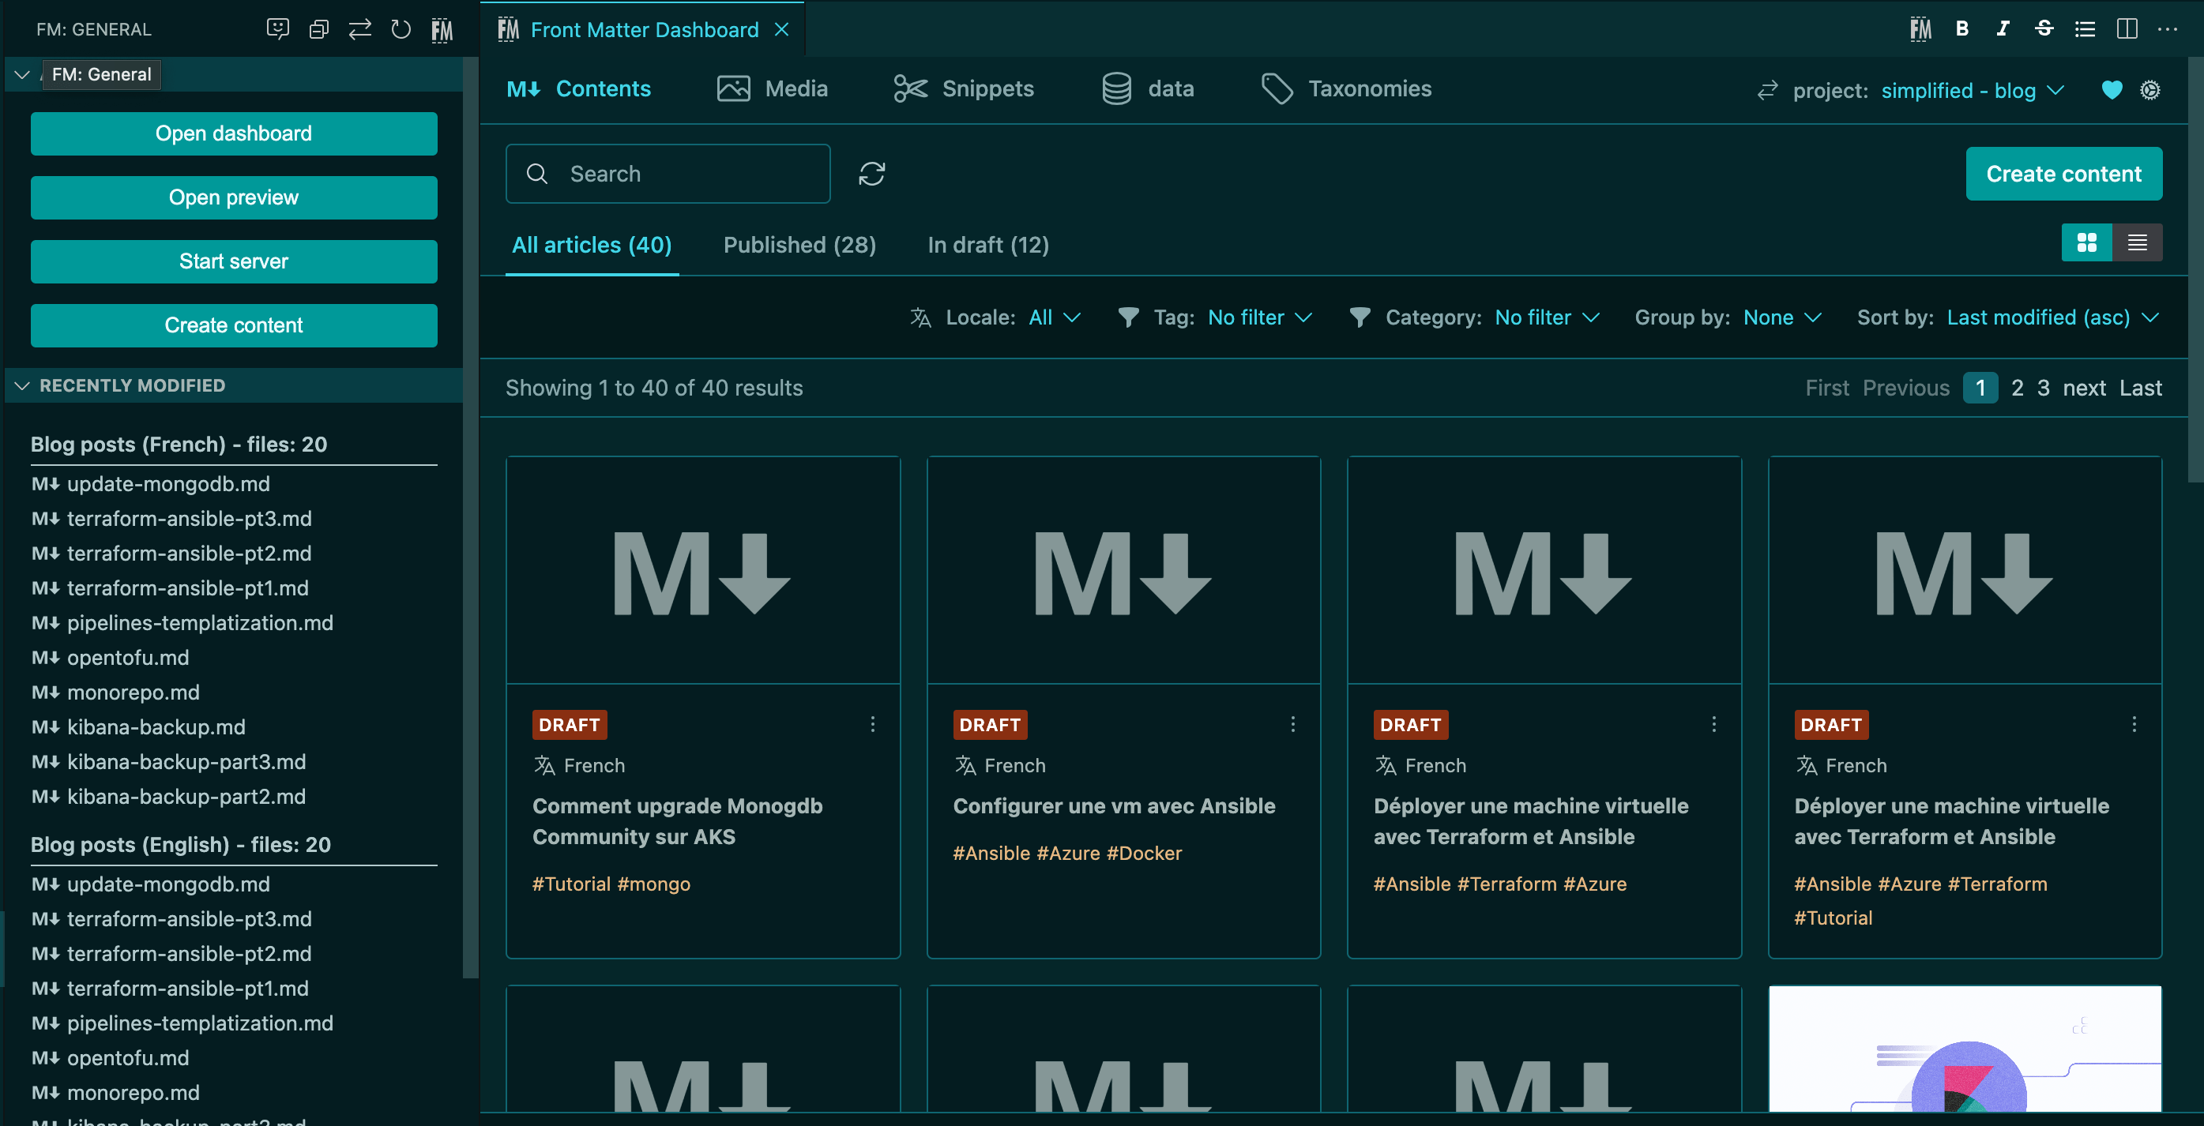The image size is (2204, 1126).
Task: Open options menu on Configurer une vm card
Action: pos(1292,724)
